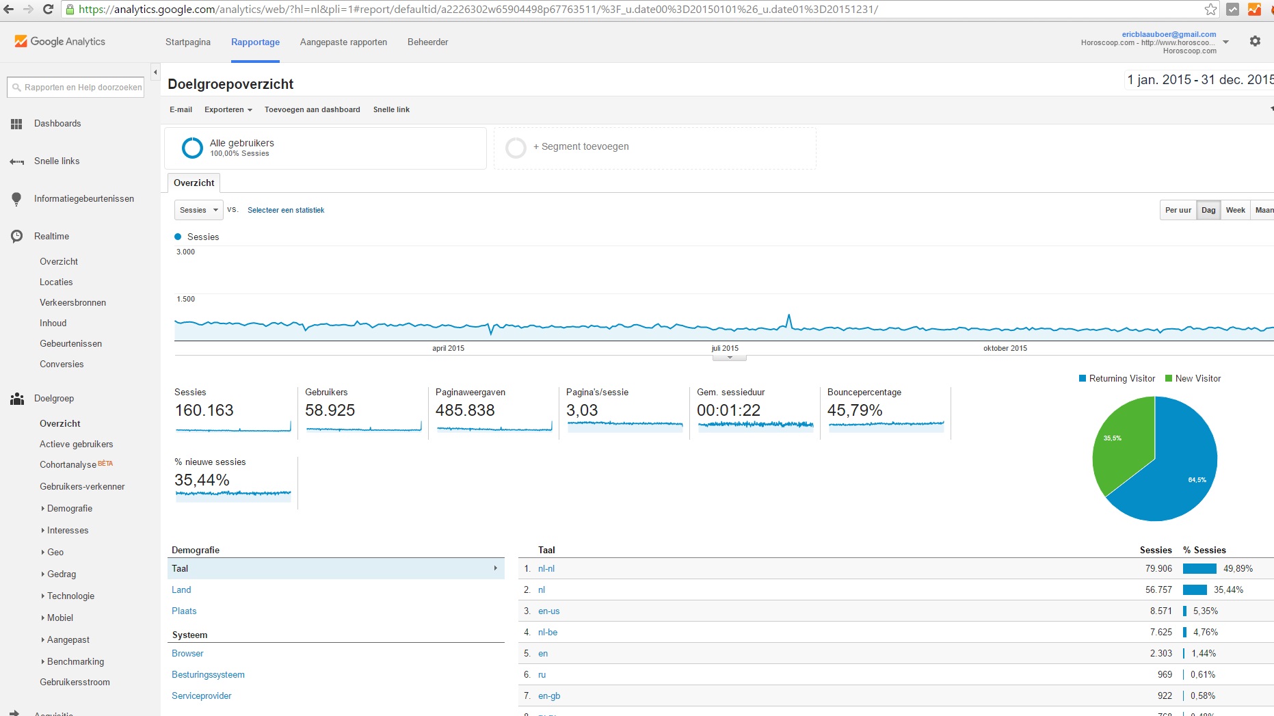The image size is (1274, 716).
Task: Open Actieve gebruikers in the sidebar
Action: click(x=76, y=445)
